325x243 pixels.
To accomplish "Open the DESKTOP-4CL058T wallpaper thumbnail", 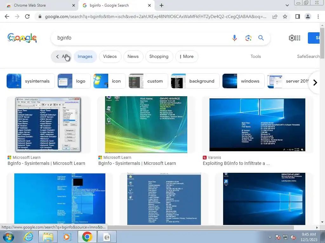I will click(x=264, y=199).
